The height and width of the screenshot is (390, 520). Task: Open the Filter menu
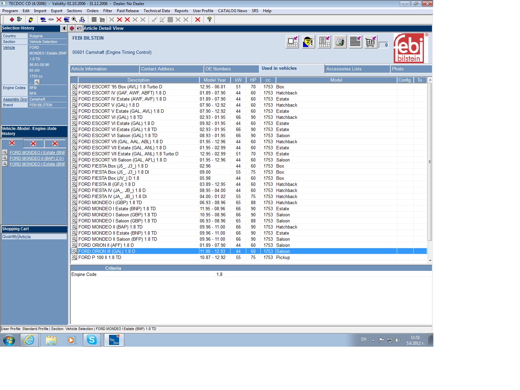(108, 11)
